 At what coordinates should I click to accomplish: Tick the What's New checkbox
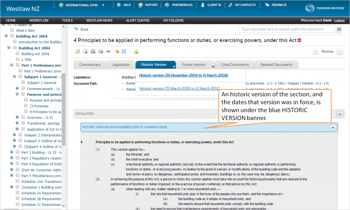(12, 30)
